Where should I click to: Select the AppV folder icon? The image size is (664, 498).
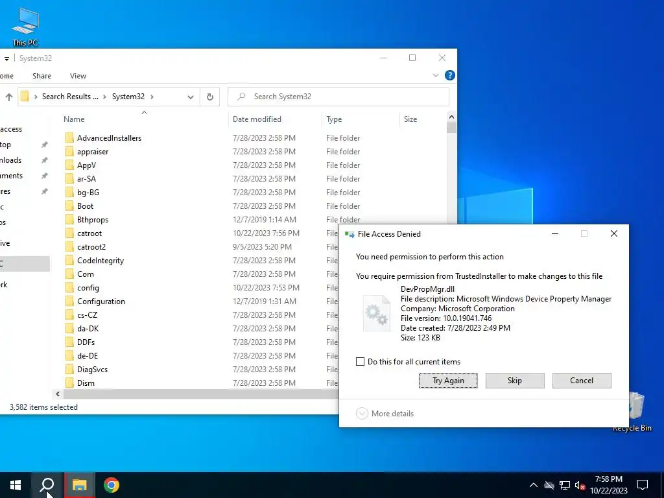(70, 165)
